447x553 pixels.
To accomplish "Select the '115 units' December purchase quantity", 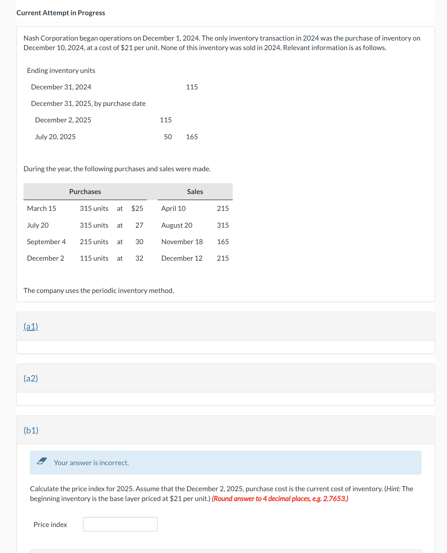I will (94, 258).
